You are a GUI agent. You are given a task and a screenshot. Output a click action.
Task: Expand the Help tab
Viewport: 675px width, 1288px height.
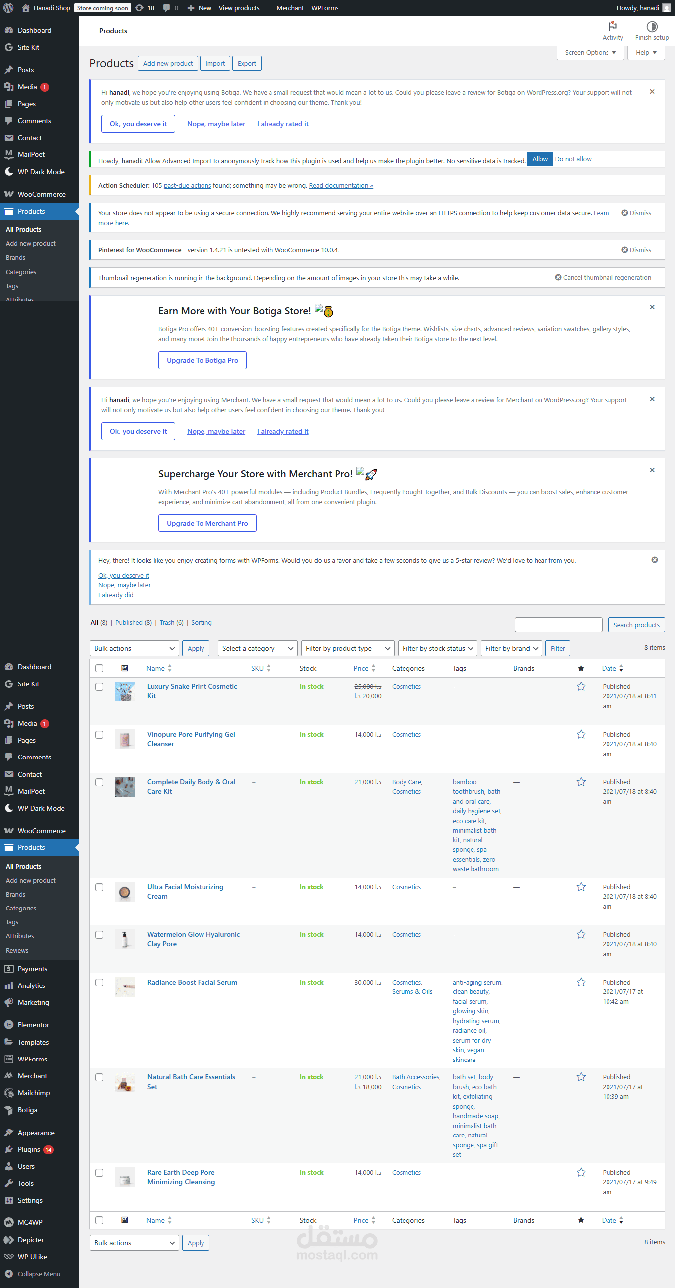646,53
